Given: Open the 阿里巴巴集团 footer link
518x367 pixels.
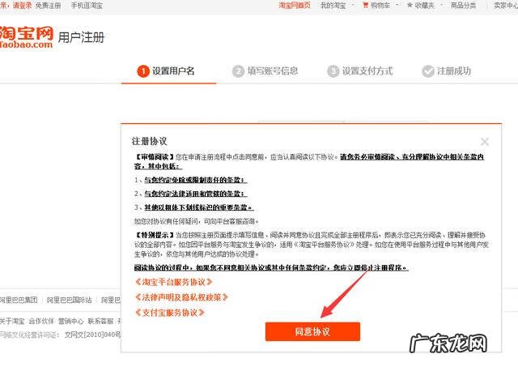Looking at the screenshot, I should click(x=19, y=300).
